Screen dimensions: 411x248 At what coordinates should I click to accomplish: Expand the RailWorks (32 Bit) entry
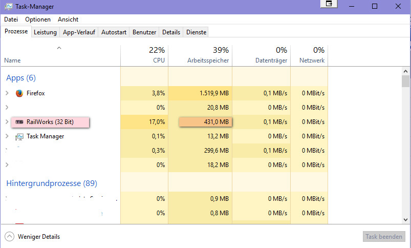click(x=7, y=122)
